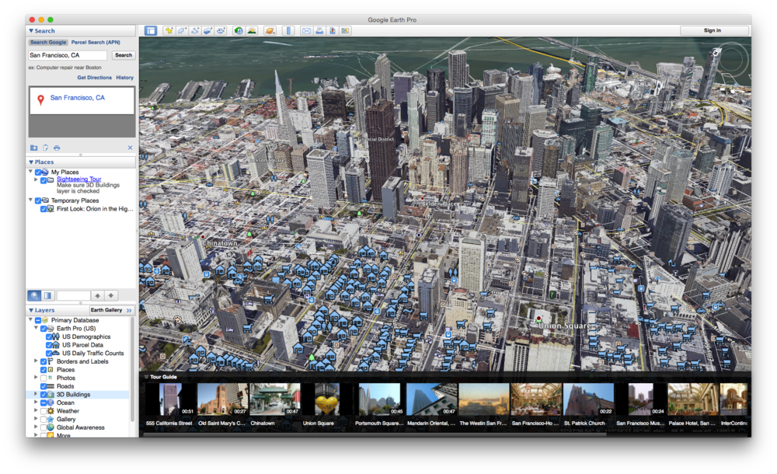Select the Add Polygon tool

(x=182, y=31)
